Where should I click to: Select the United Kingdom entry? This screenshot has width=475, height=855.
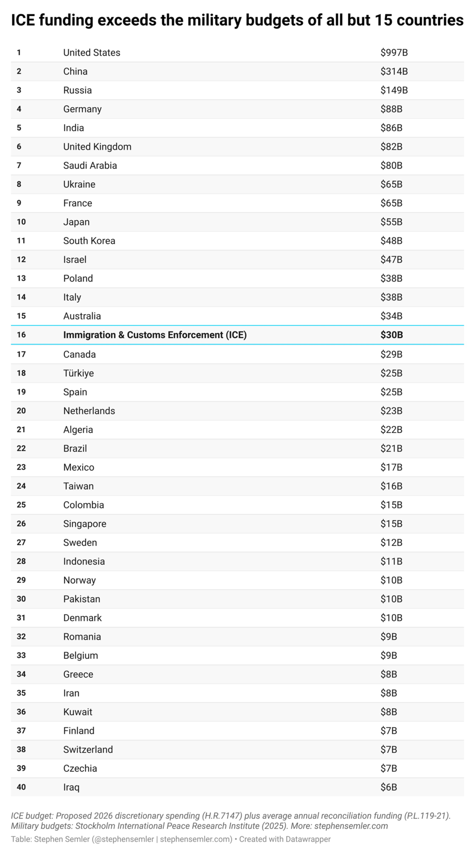click(x=97, y=147)
